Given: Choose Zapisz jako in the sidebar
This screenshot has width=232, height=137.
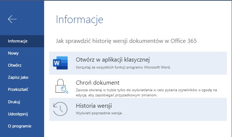Looking at the screenshot, I should (22, 77).
